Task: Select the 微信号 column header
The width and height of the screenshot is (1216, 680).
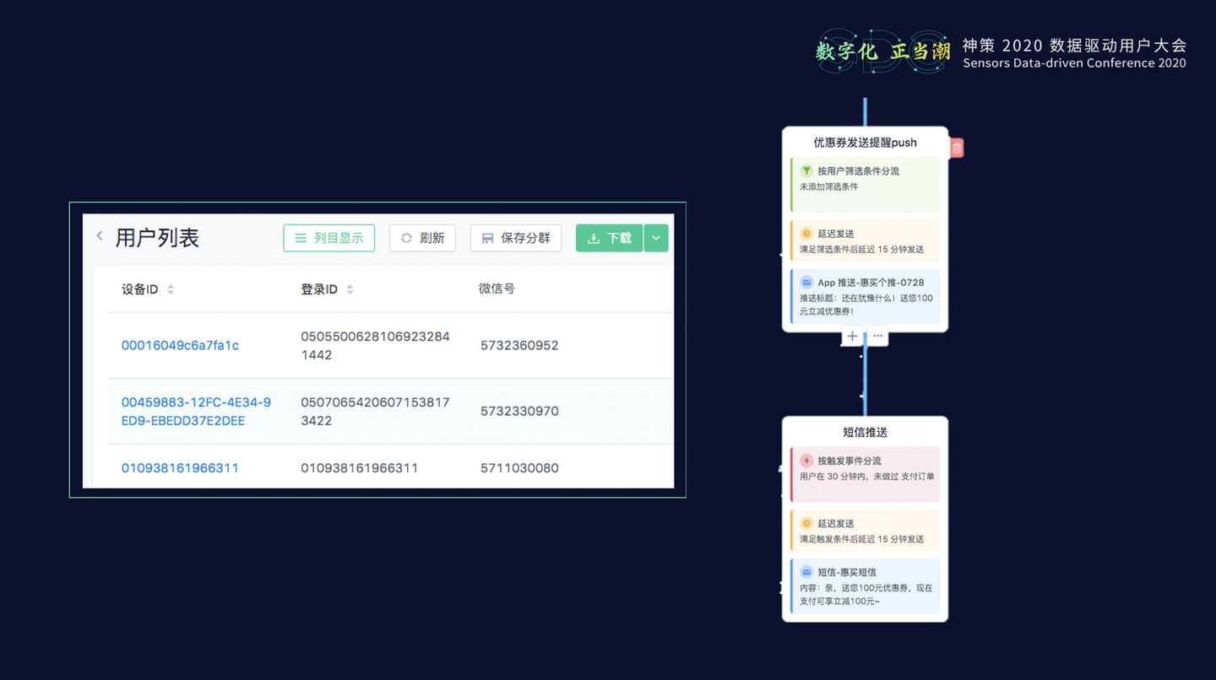Action: (497, 289)
